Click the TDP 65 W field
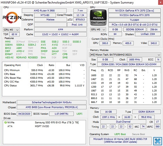This screenshot has width=163, height=146. 14,34
